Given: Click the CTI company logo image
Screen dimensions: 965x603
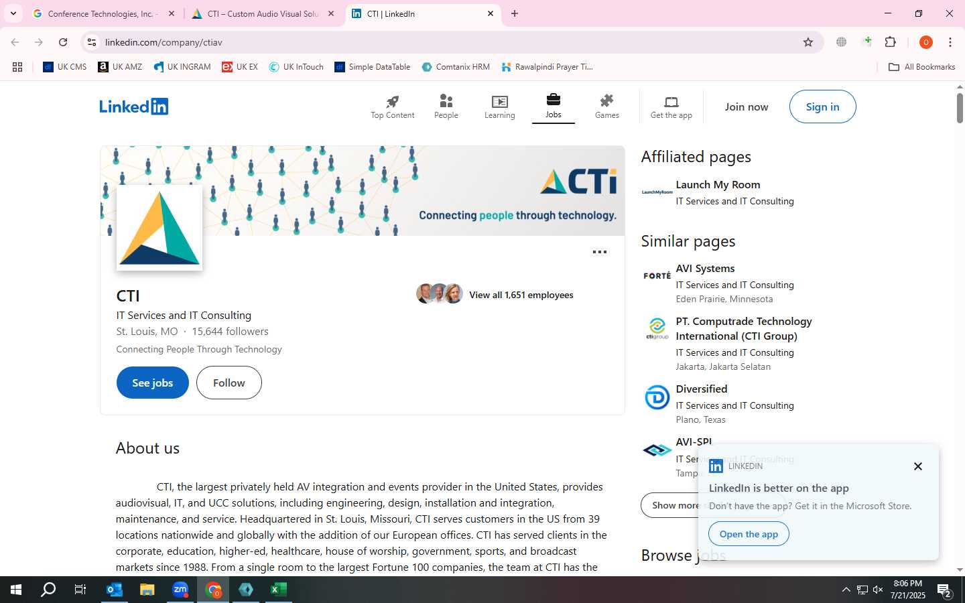Looking at the screenshot, I should click(159, 228).
